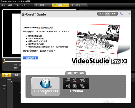Open the track manager icon

pyautogui.click(x=4, y=85)
